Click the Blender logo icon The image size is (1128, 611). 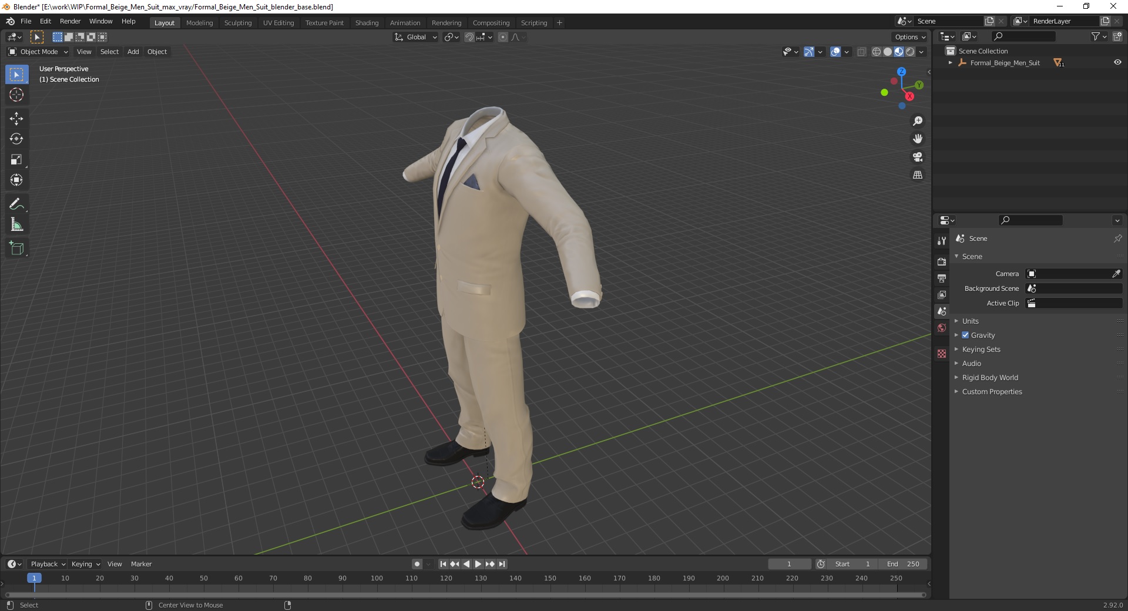pos(10,21)
